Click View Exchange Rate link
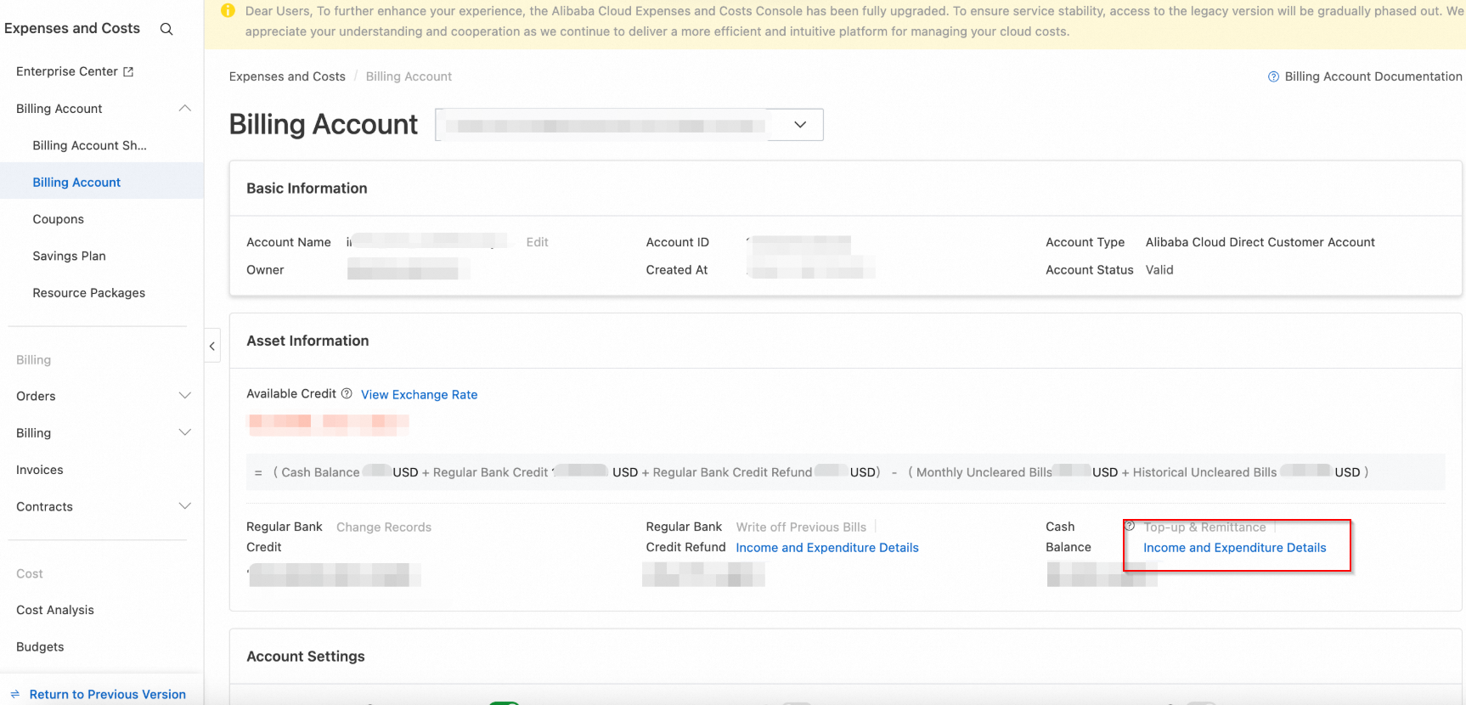1466x705 pixels. coord(420,394)
